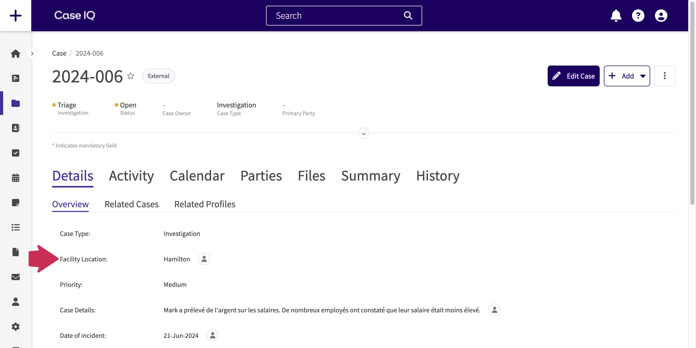This screenshot has width=696, height=348.
Task: Click the Add plus icon button
Action: coord(612,75)
